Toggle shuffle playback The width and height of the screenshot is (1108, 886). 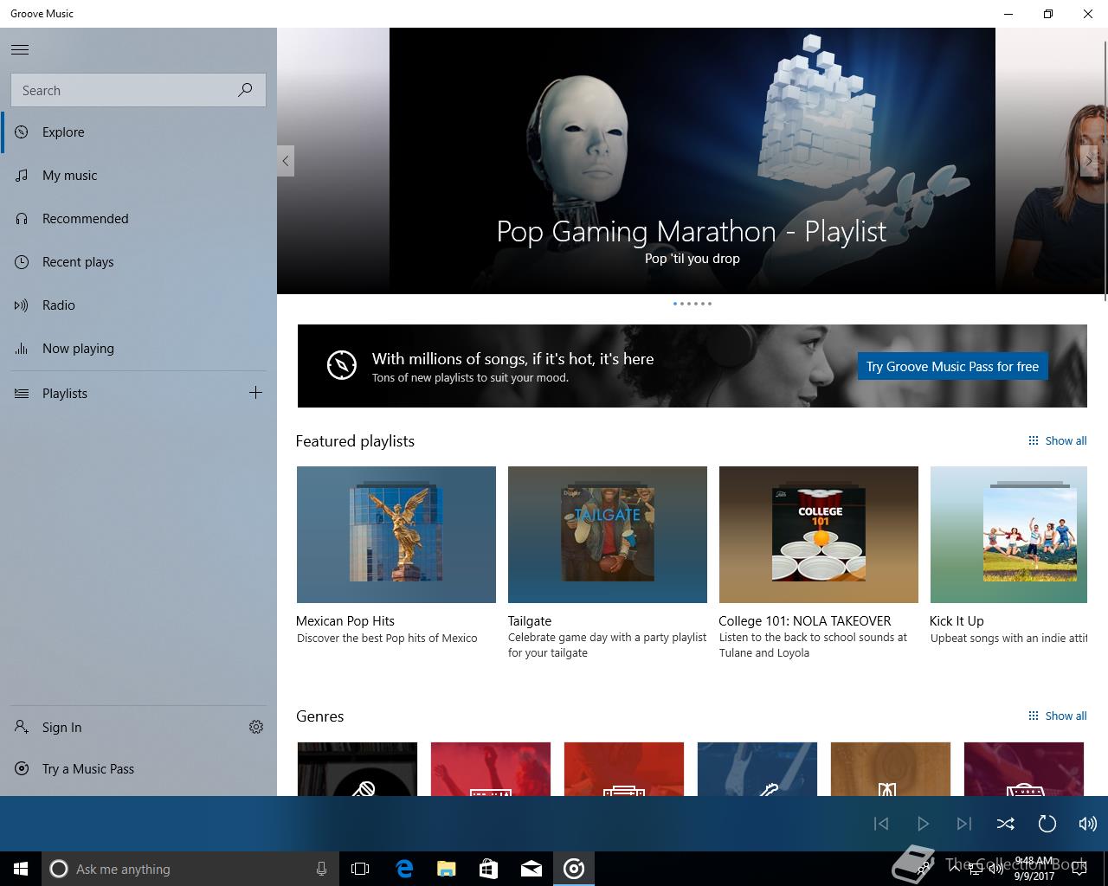click(x=1006, y=824)
